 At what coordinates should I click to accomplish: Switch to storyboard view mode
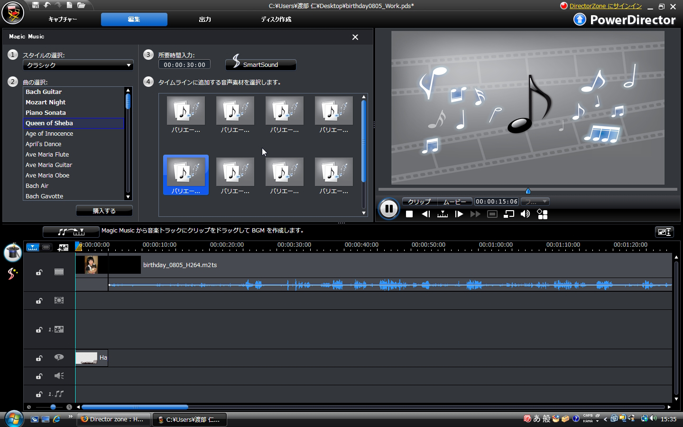[46, 247]
